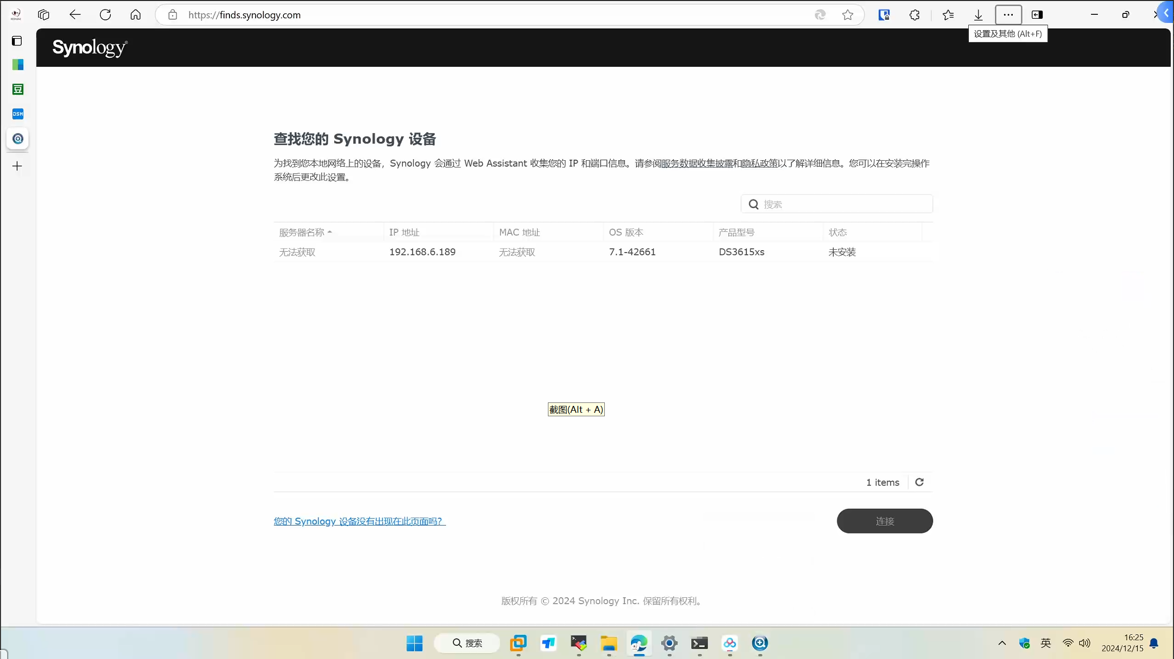Click the refresh icon beside 1 items
Viewport: 1174px width, 659px height.
pyautogui.click(x=919, y=482)
